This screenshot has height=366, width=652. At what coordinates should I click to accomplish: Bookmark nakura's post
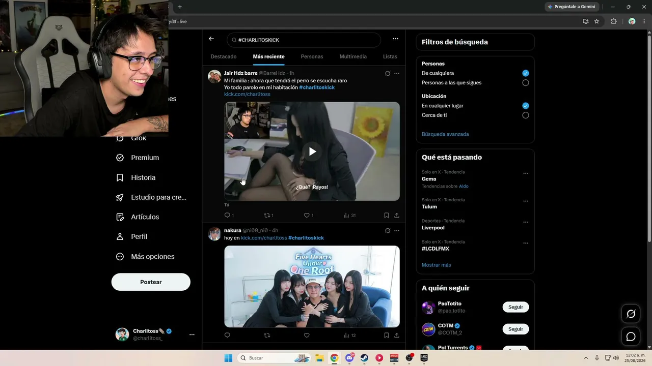[387, 335]
